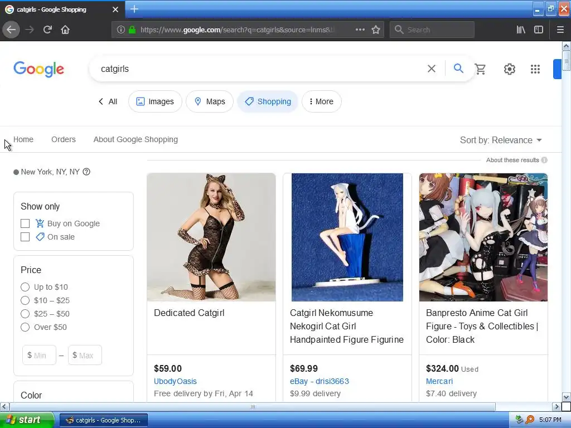Toggle the Firefox sidebar icon
Screen dimensions: 571x428
(539, 30)
